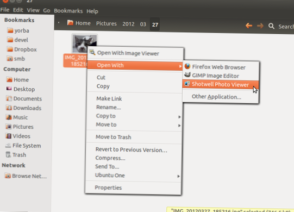Click the Music folder icon in sidebar
The height and width of the screenshot is (212, 294).
tap(9, 117)
